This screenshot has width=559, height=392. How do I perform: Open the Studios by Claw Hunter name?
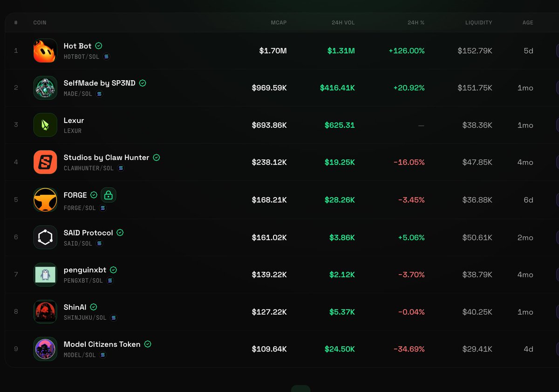coord(107,158)
